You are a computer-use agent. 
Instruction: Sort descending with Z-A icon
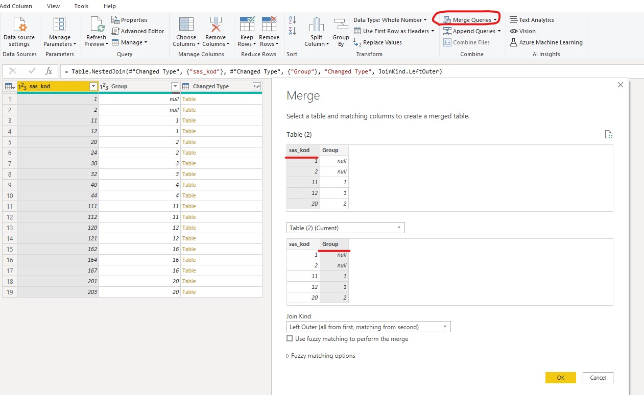292,31
